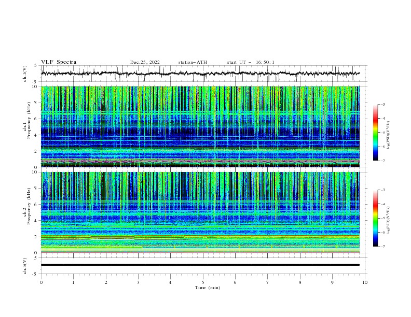The width and height of the screenshot is (411, 317).
Task: Click the 'Time (min)' axis label
Action: point(208,287)
